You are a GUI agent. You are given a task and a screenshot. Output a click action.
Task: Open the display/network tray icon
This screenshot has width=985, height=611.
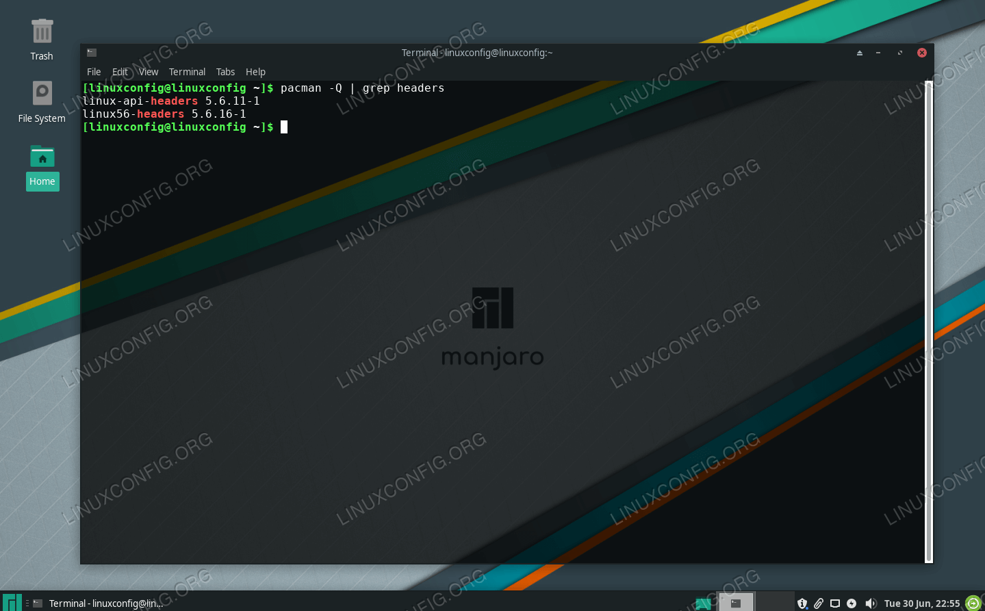click(835, 603)
